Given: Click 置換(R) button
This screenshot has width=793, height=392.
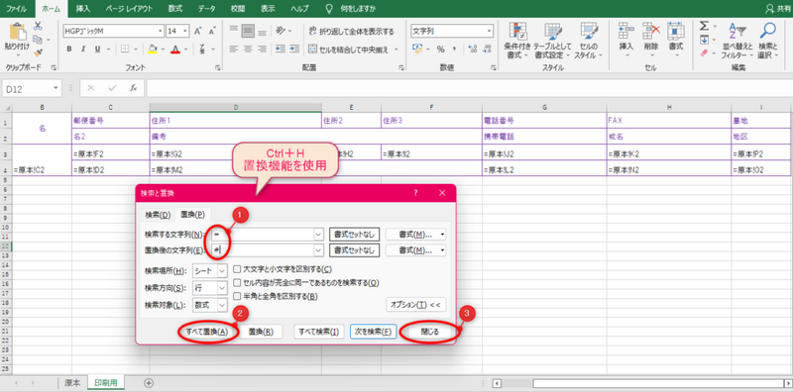Looking at the screenshot, I should (261, 332).
